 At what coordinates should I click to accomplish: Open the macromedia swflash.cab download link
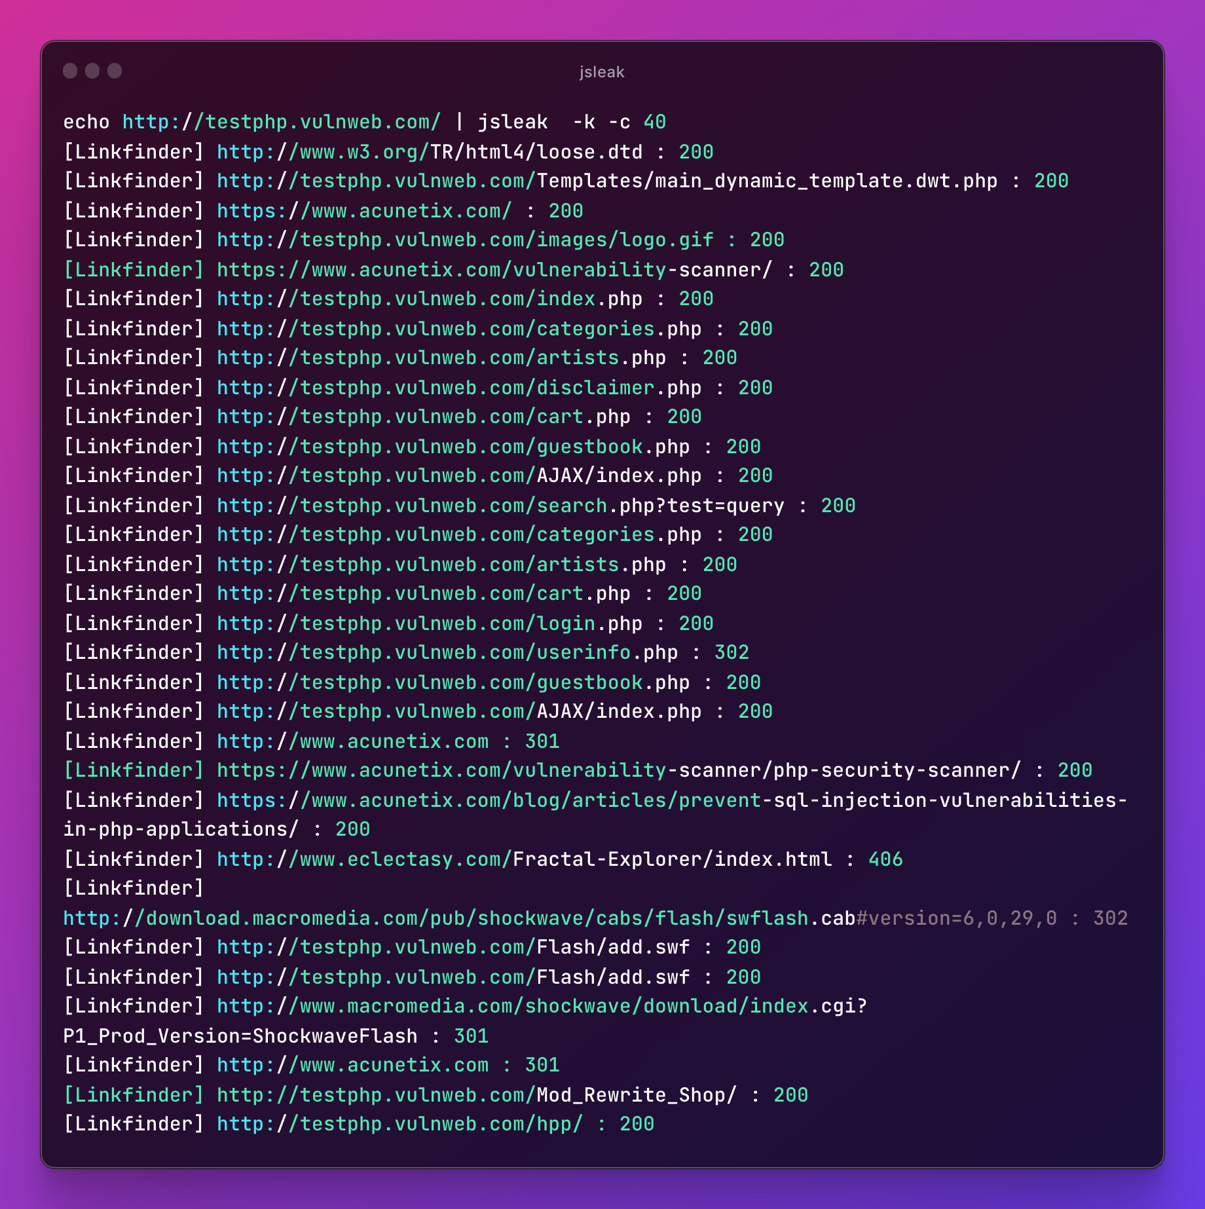pos(560,918)
